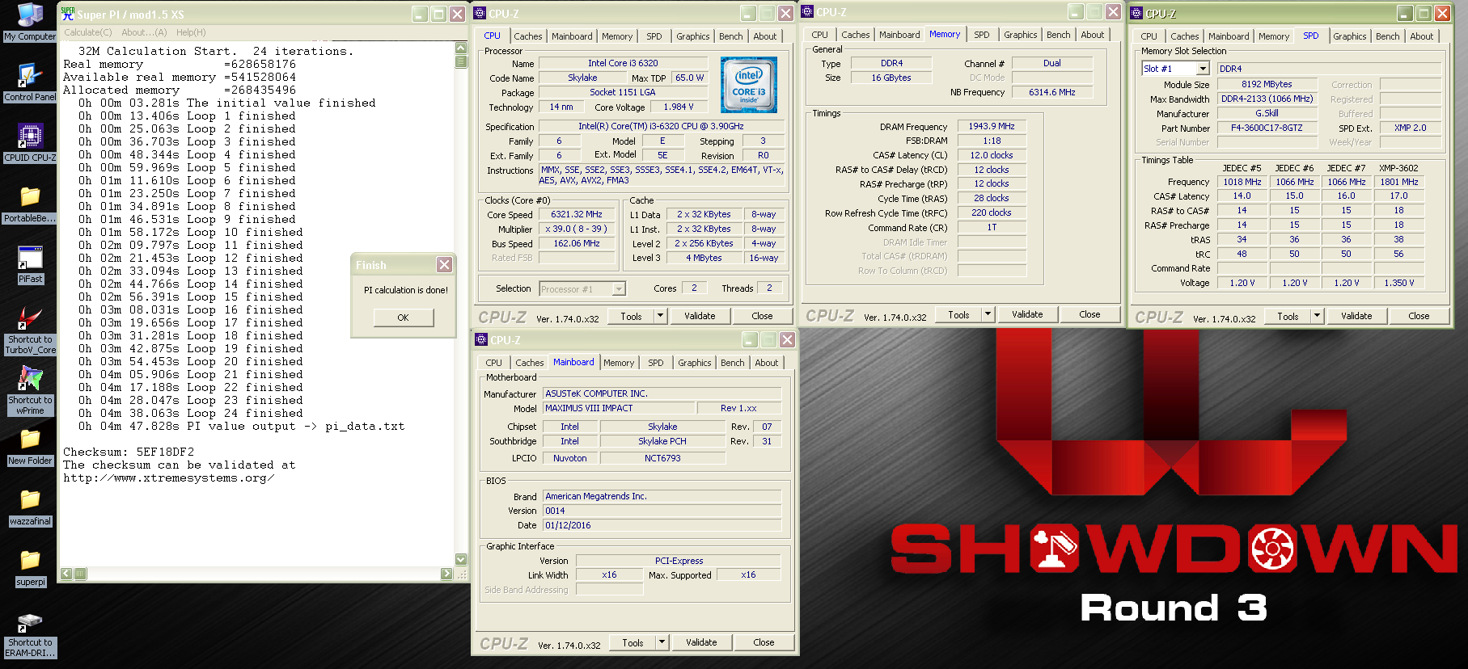Click the motherboard model "MAXIMUS VIII IMPACT"
The height and width of the screenshot is (669, 1468).
pos(619,408)
